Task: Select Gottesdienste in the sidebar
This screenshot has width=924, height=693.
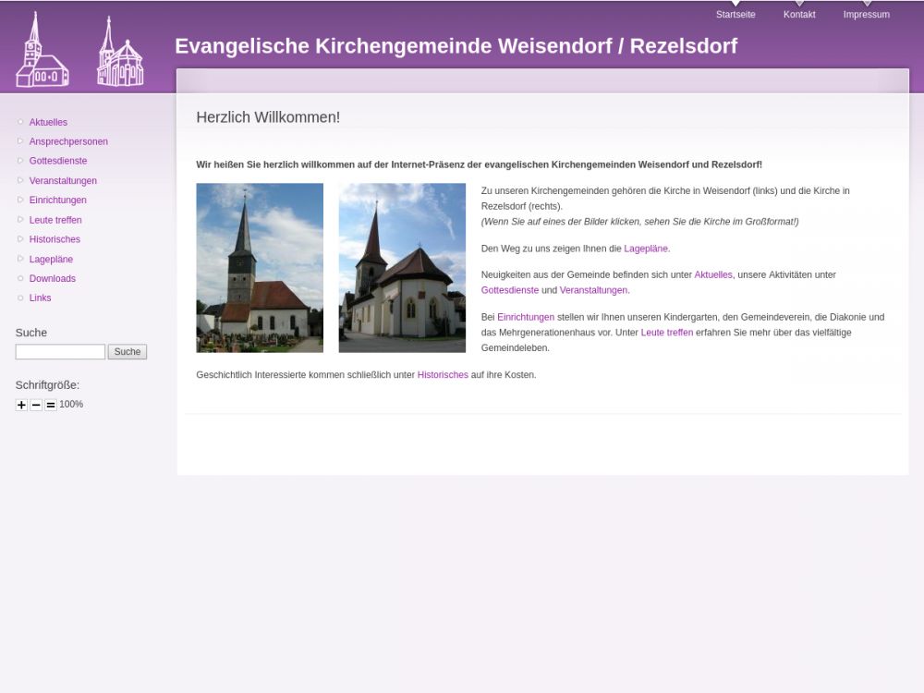Action: coord(58,161)
